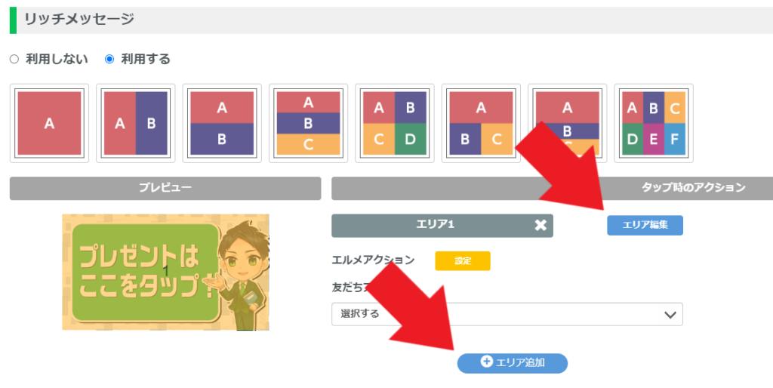Select the three-row A B C layout
The image size is (773, 388).
click(x=308, y=123)
